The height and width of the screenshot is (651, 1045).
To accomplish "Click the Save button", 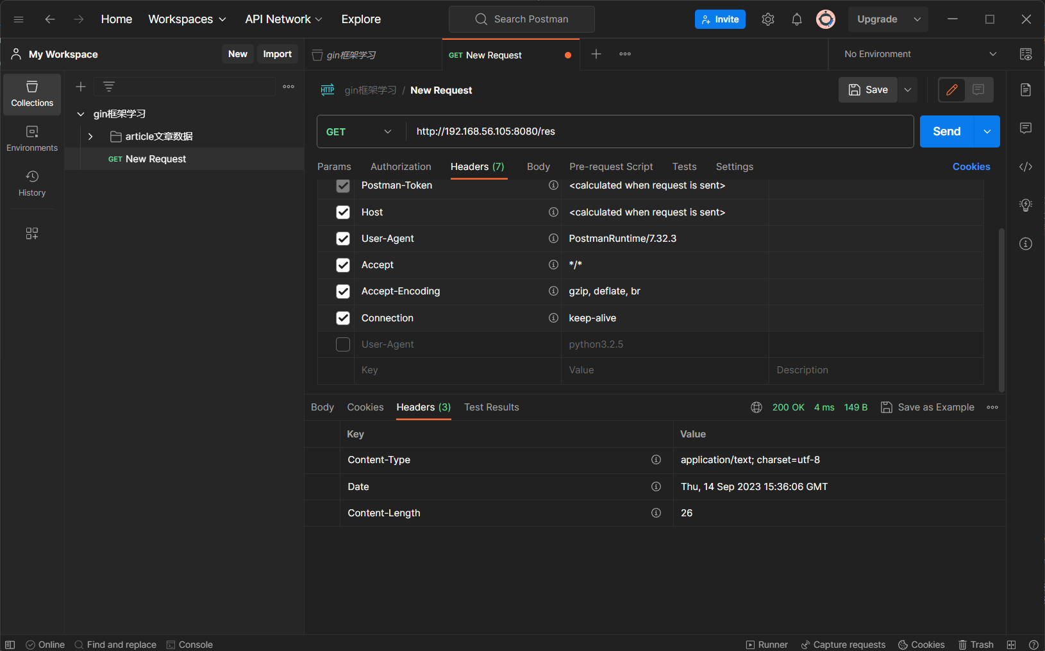I will pyautogui.click(x=868, y=90).
